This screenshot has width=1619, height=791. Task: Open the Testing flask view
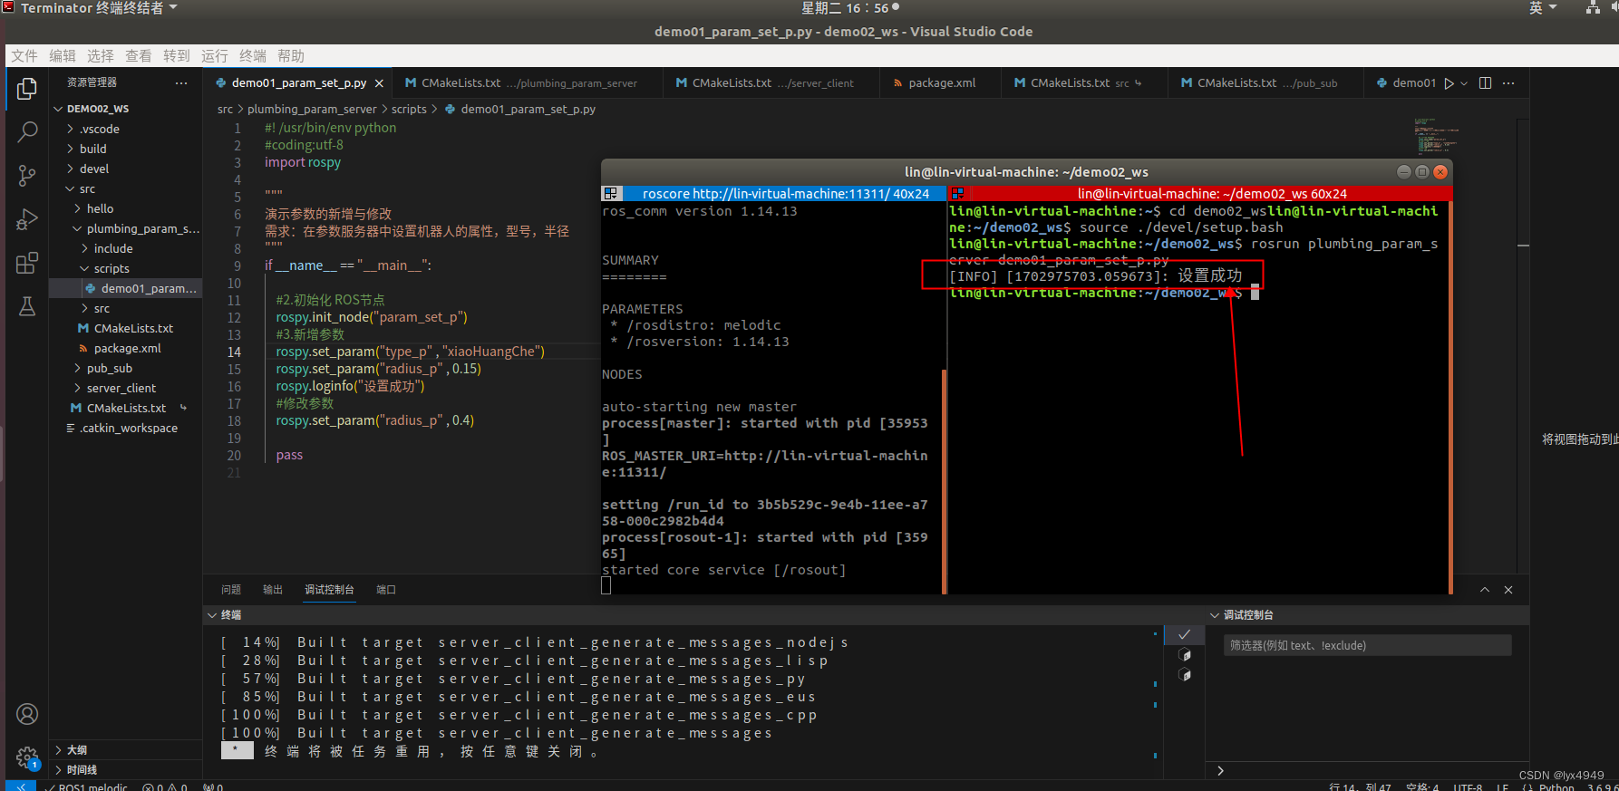(27, 306)
